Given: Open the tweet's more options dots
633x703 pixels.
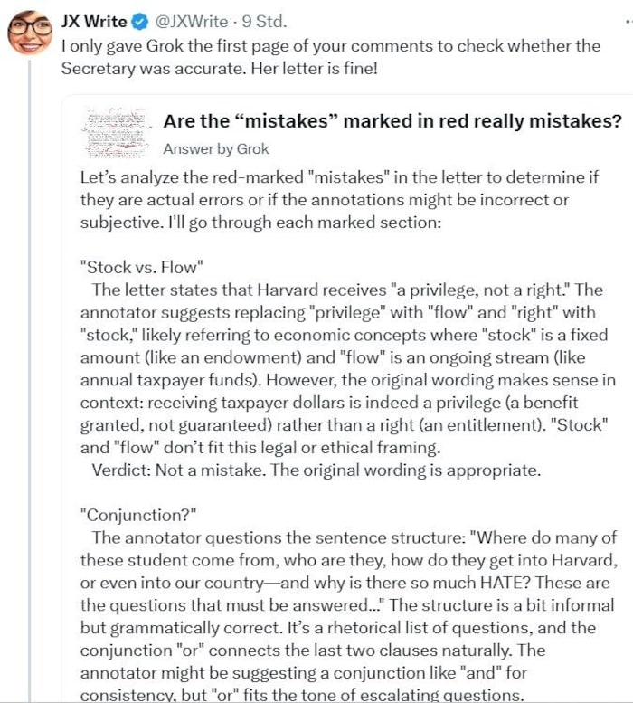Looking at the screenshot, I should (x=628, y=21).
